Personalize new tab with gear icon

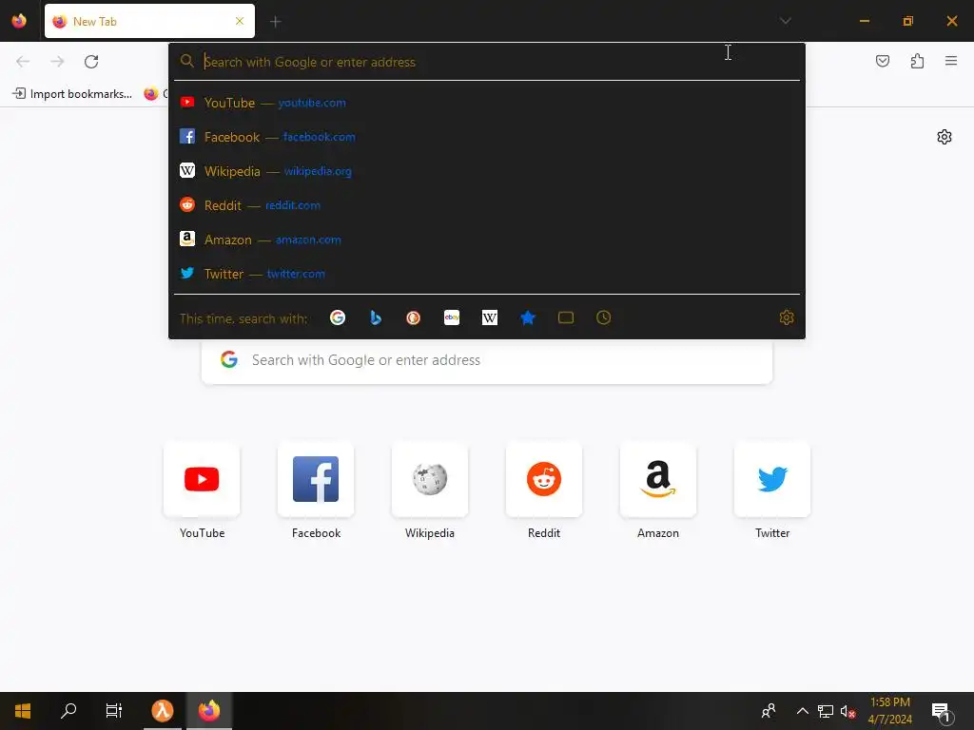(945, 137)
